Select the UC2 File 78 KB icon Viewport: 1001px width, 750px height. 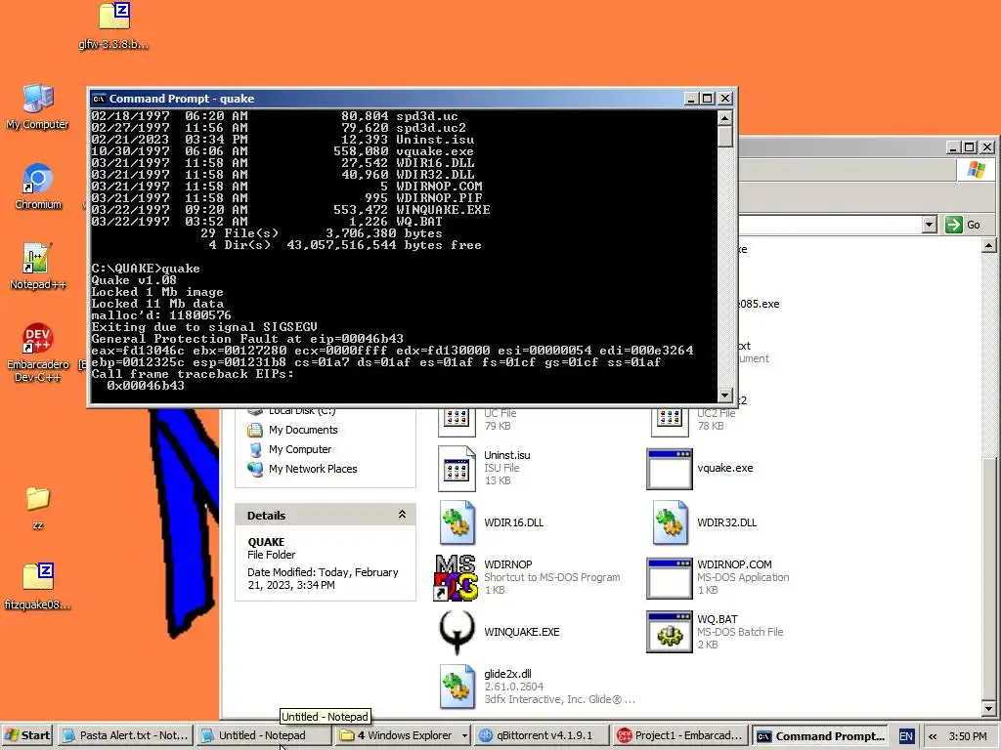coord(669,421)
